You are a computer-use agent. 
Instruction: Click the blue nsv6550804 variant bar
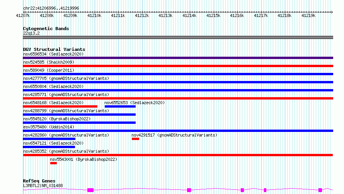178,90
